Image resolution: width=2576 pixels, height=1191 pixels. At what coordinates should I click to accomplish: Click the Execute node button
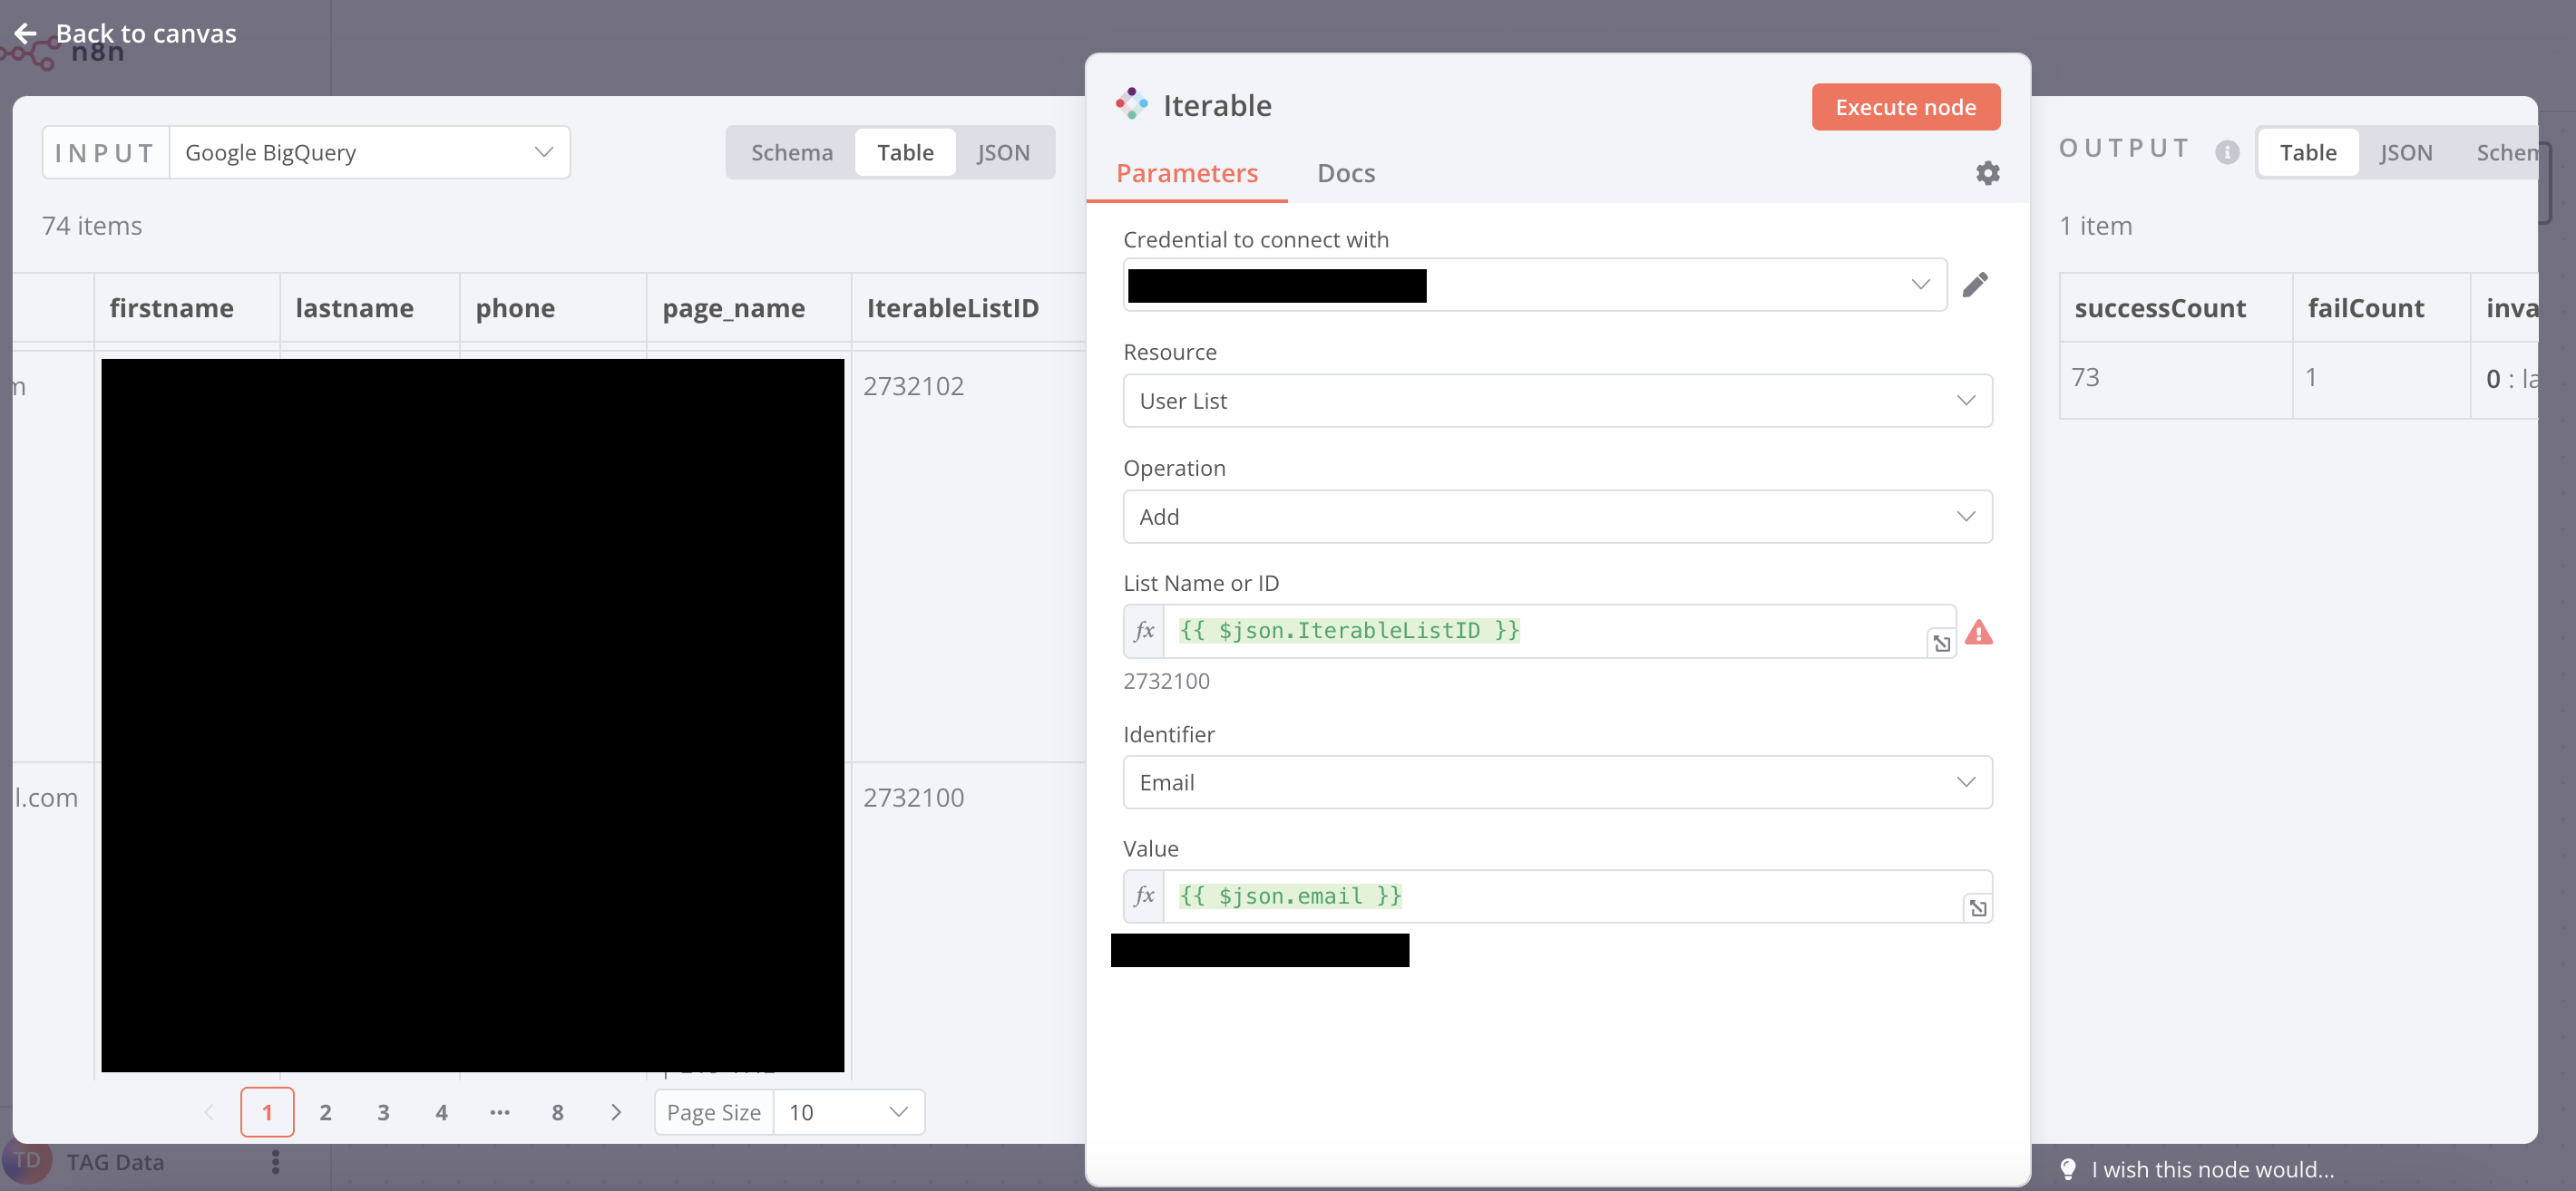tap(1905, 107)
